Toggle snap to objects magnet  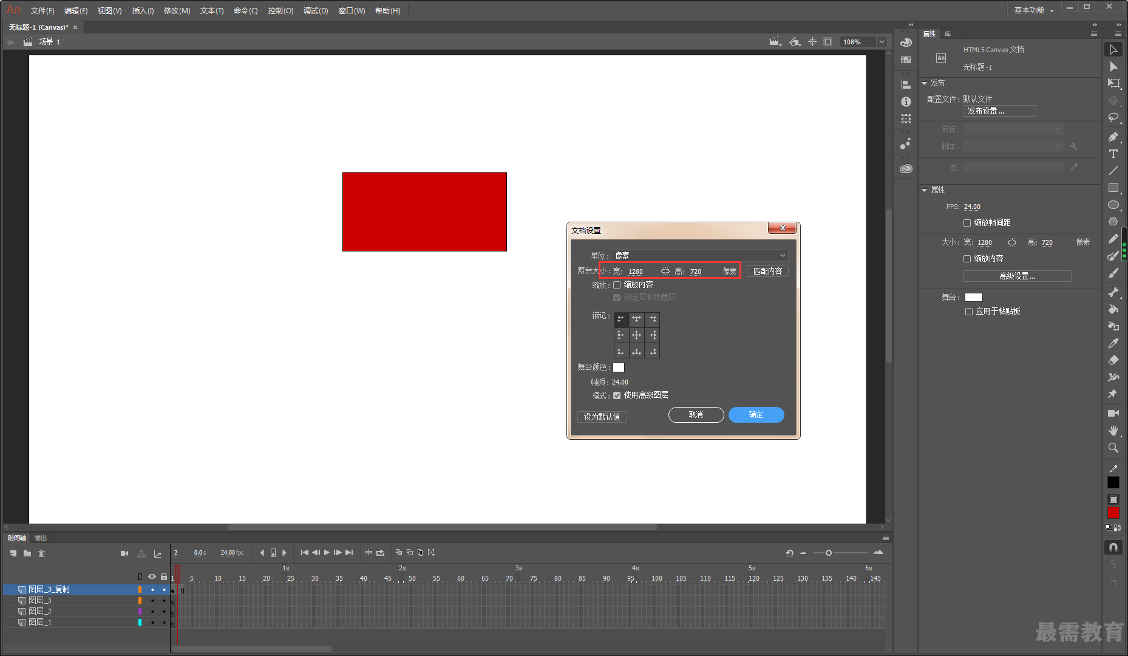pos(1113,547)
